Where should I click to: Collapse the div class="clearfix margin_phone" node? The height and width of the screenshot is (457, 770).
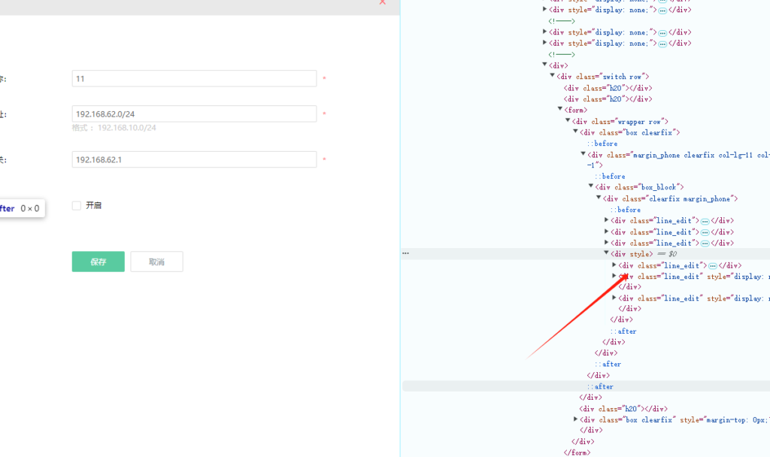pos(599,198)
